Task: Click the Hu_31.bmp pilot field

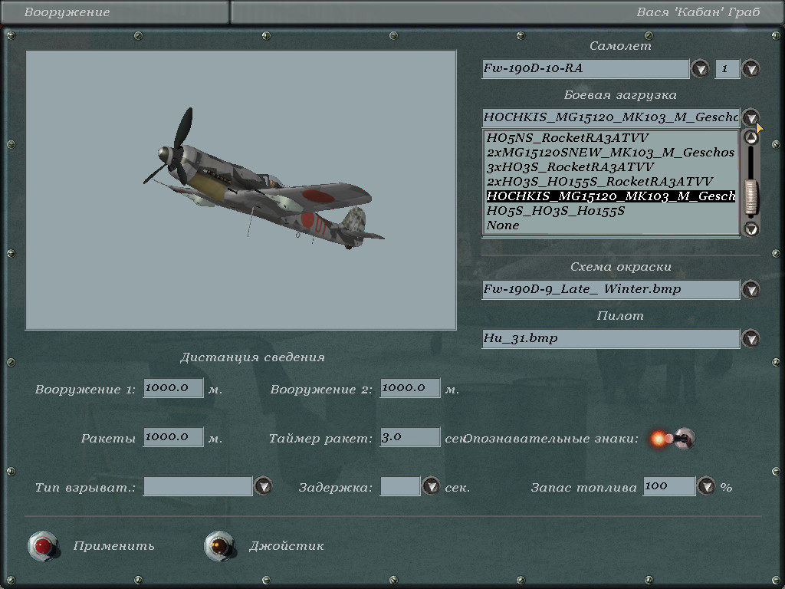Action: (610, 338)
